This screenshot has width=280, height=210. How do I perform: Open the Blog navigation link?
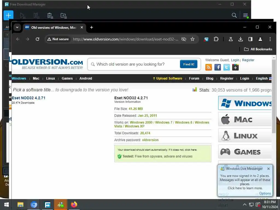[210, 78]
